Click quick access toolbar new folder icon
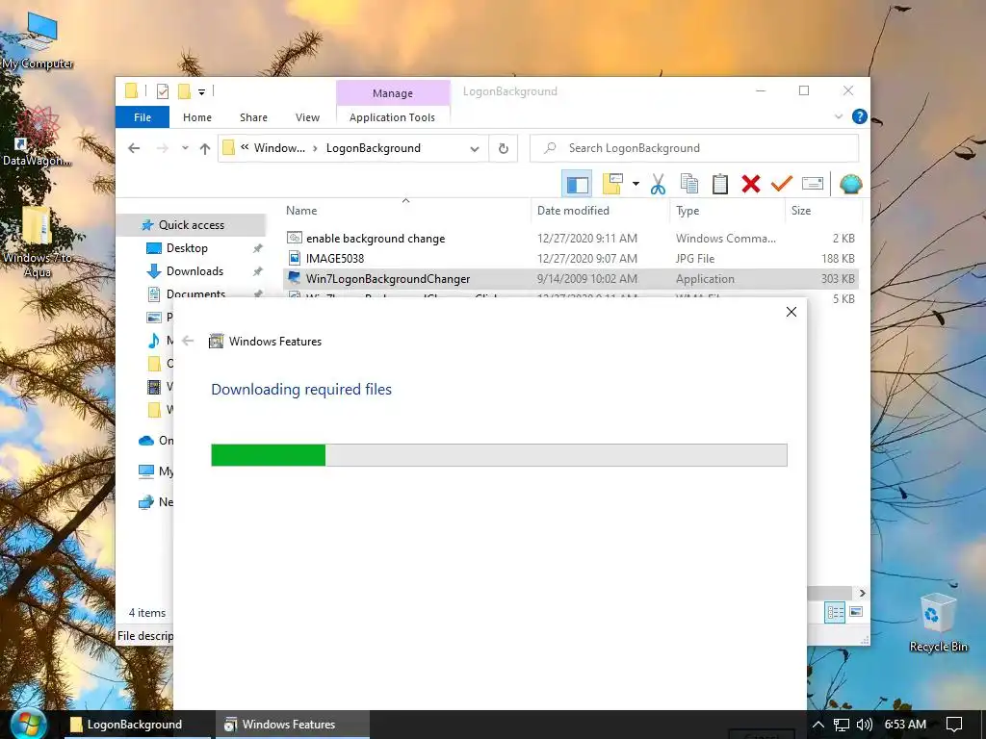This screenshot has height=739, width=986. click(184, 91)
